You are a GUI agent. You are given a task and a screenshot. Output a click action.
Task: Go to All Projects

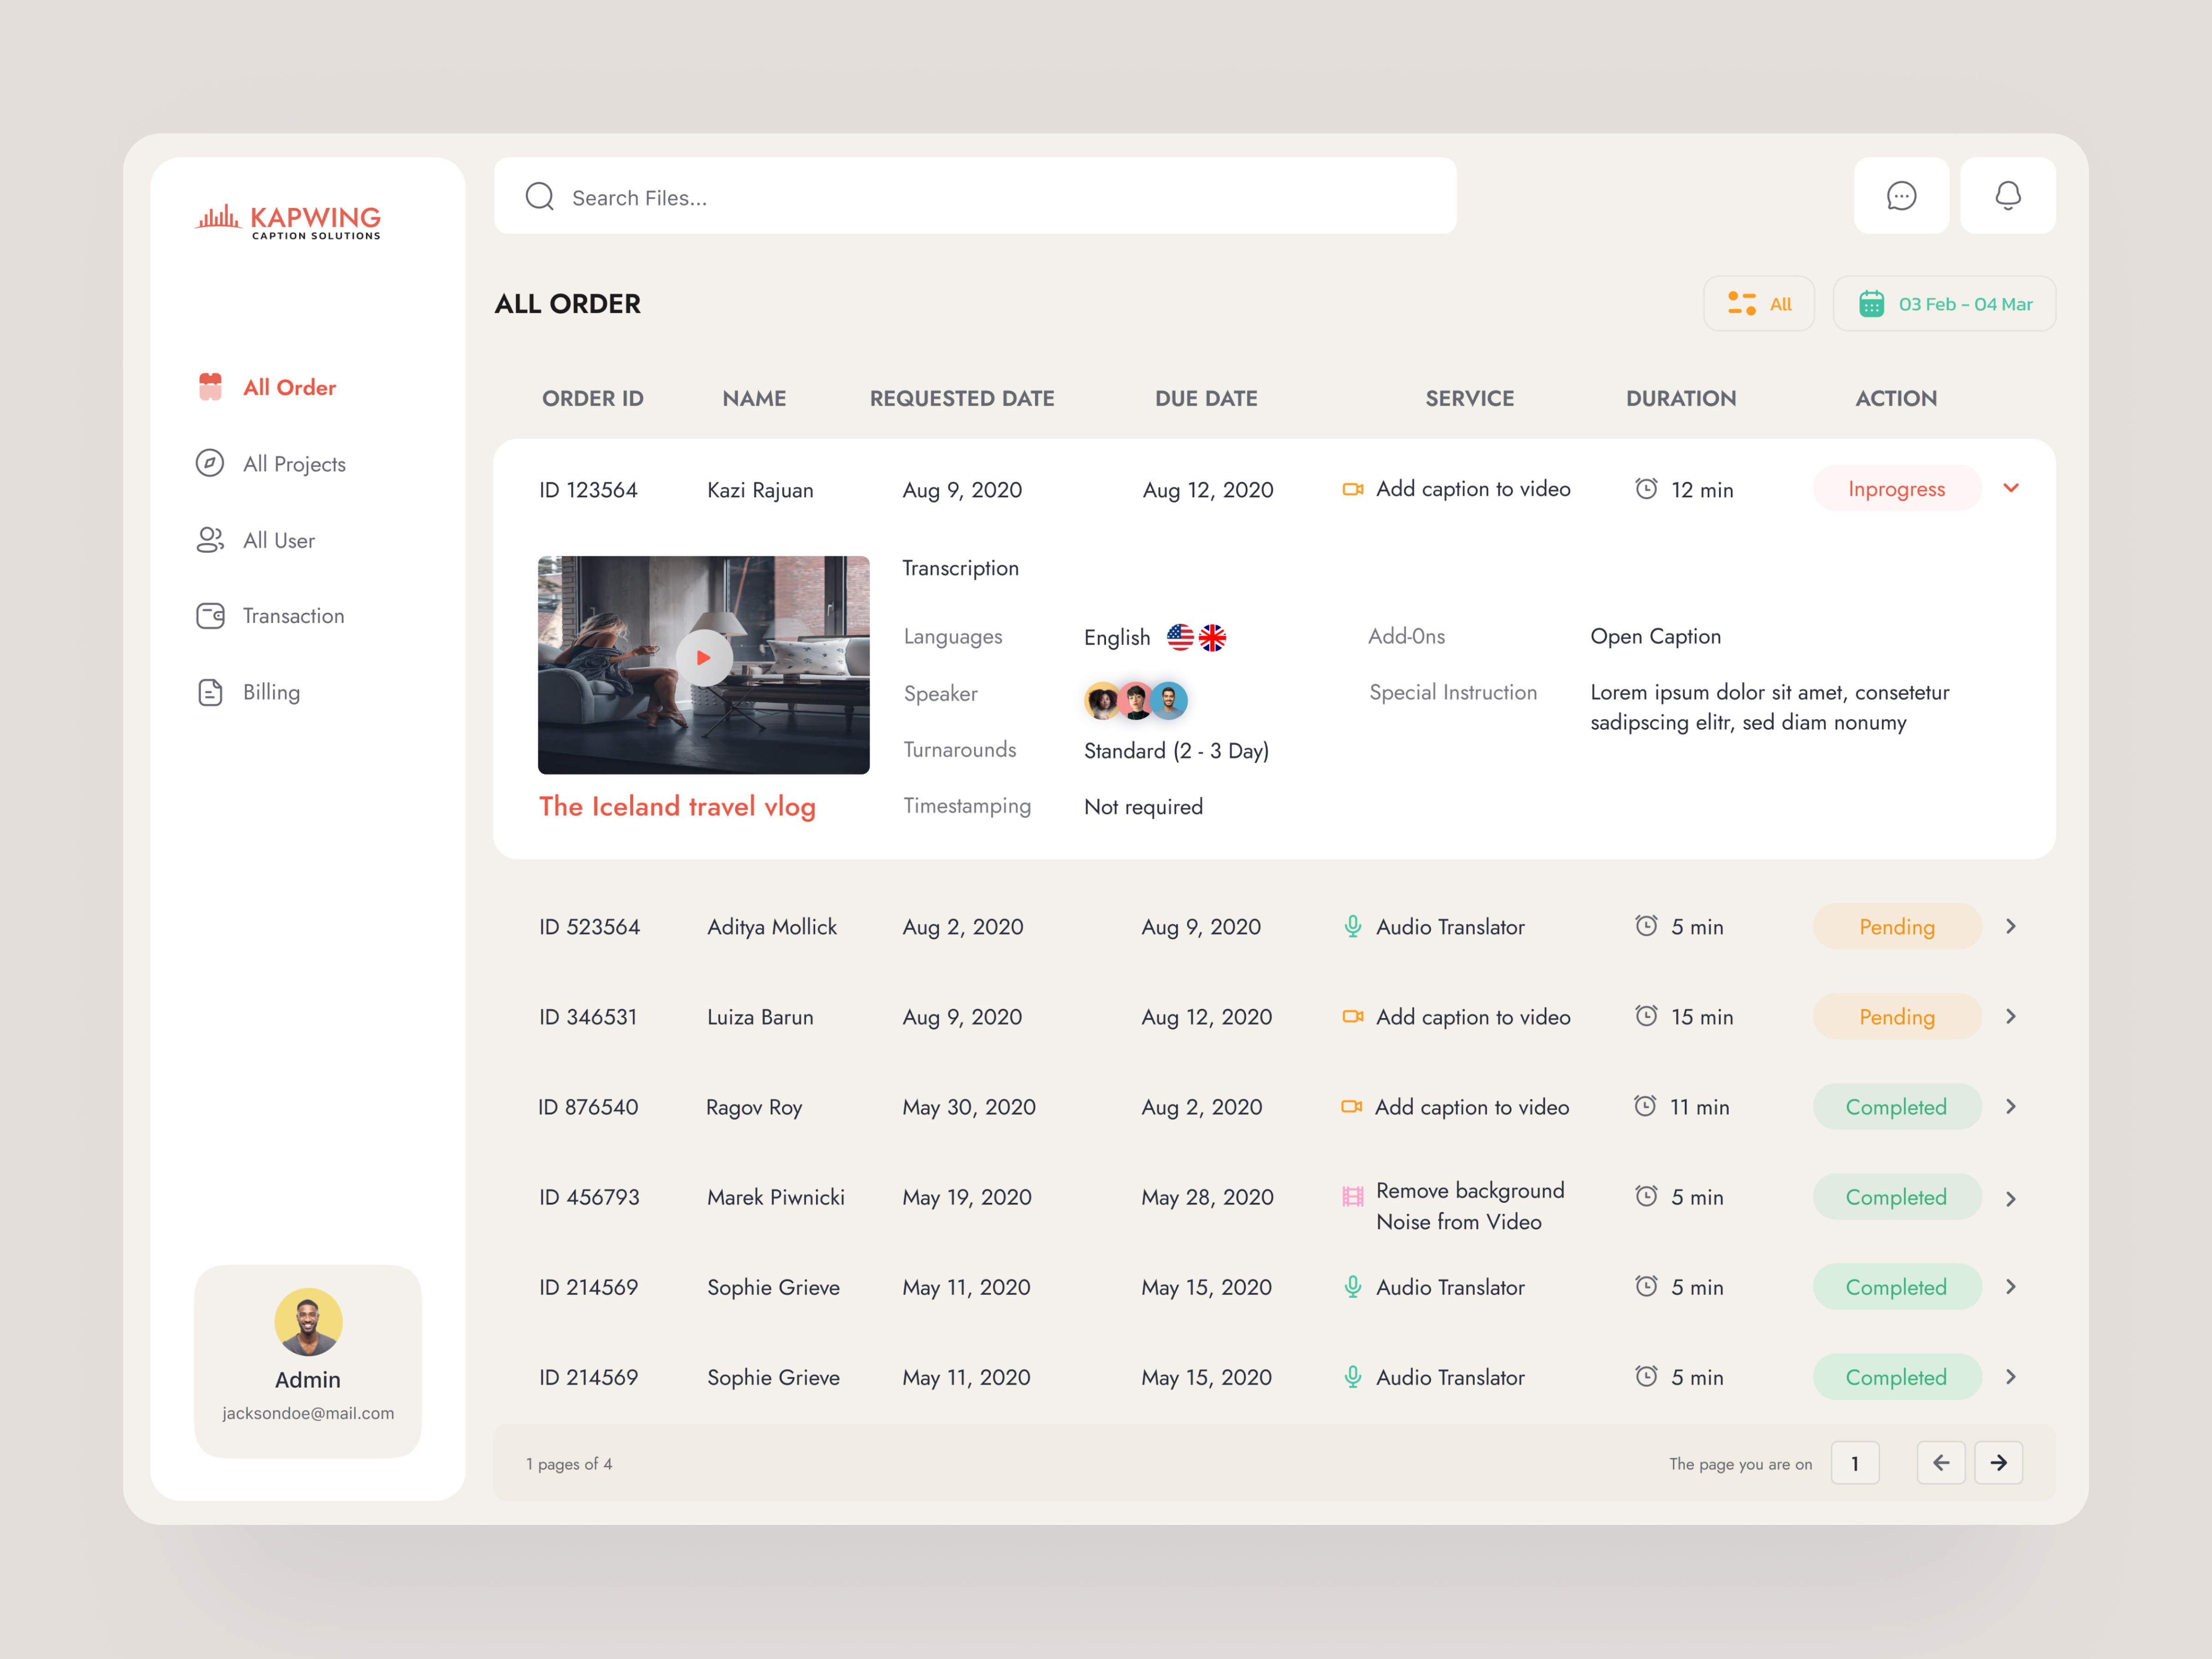click(270, 463)
